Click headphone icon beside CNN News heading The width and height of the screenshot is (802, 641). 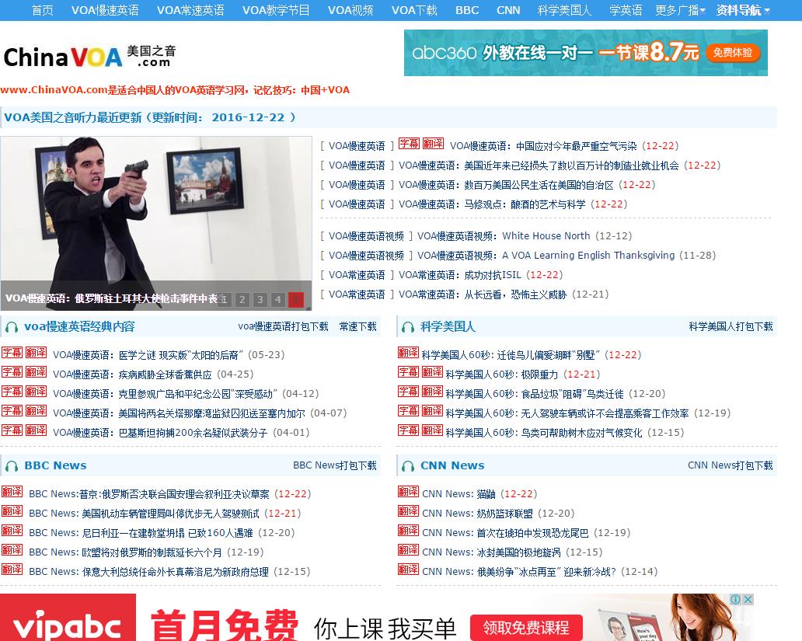(x=408, y=466)
